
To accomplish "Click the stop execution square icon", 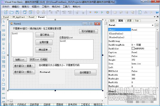I will [90, 12].
